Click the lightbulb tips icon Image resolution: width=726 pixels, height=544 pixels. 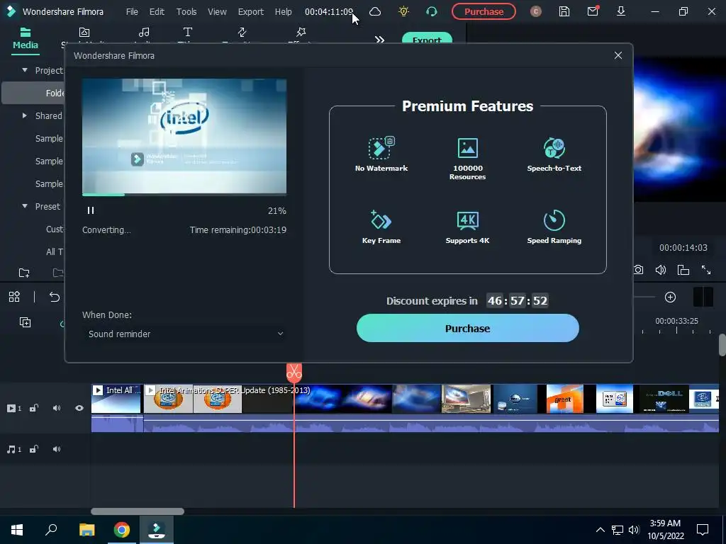pyautogui.click(x=403, y=11)
